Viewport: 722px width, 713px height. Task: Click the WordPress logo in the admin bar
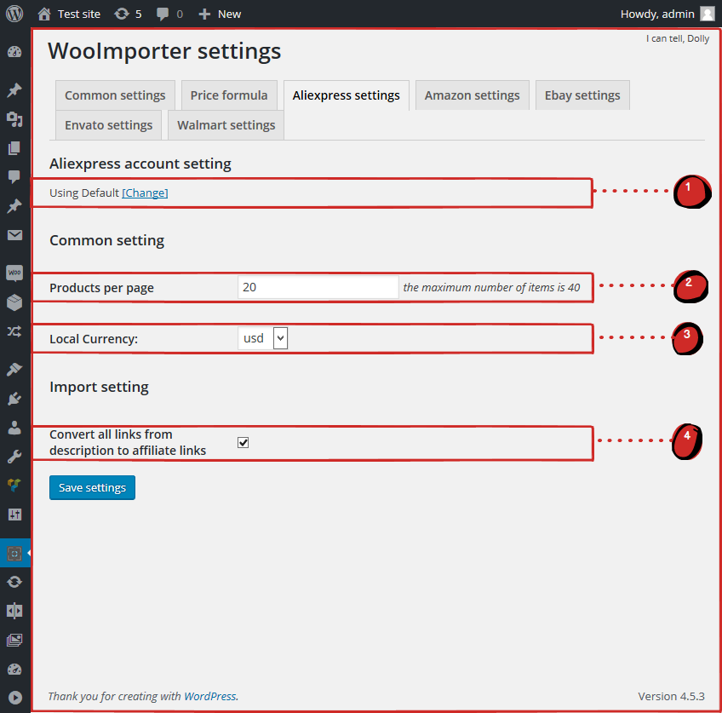tap(14, 14)
